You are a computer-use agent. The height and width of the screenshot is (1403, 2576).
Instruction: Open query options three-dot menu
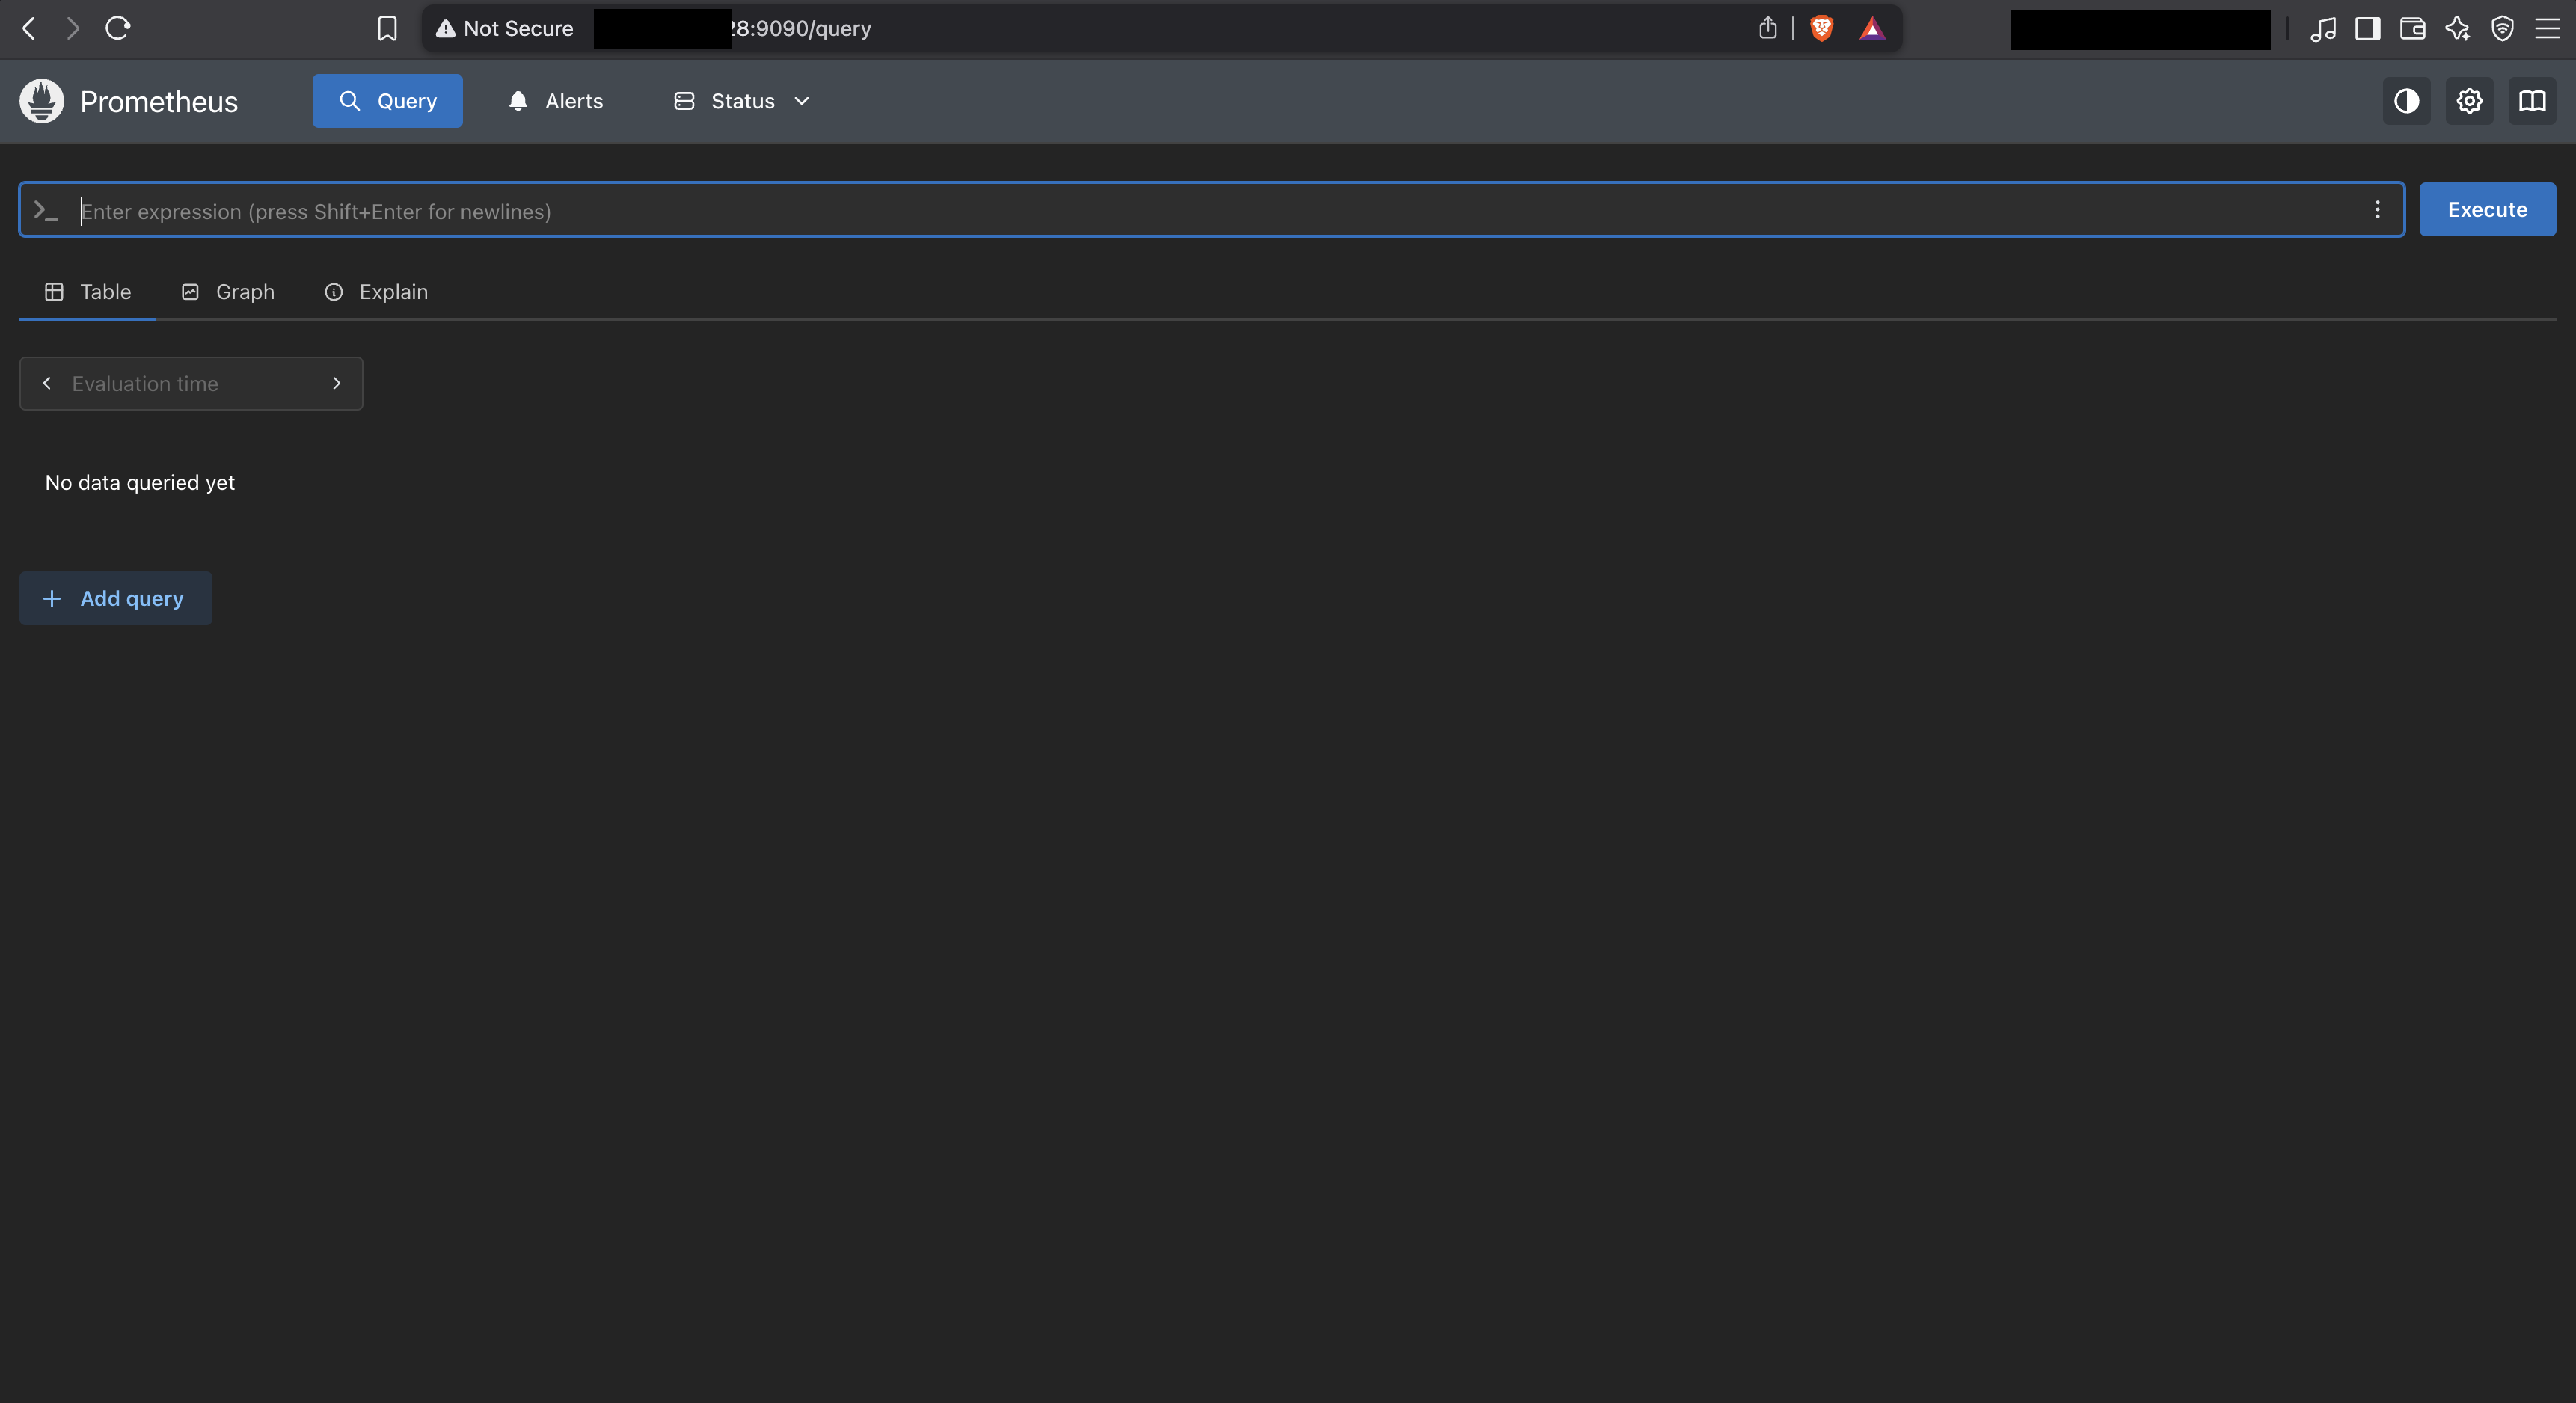2377,210
